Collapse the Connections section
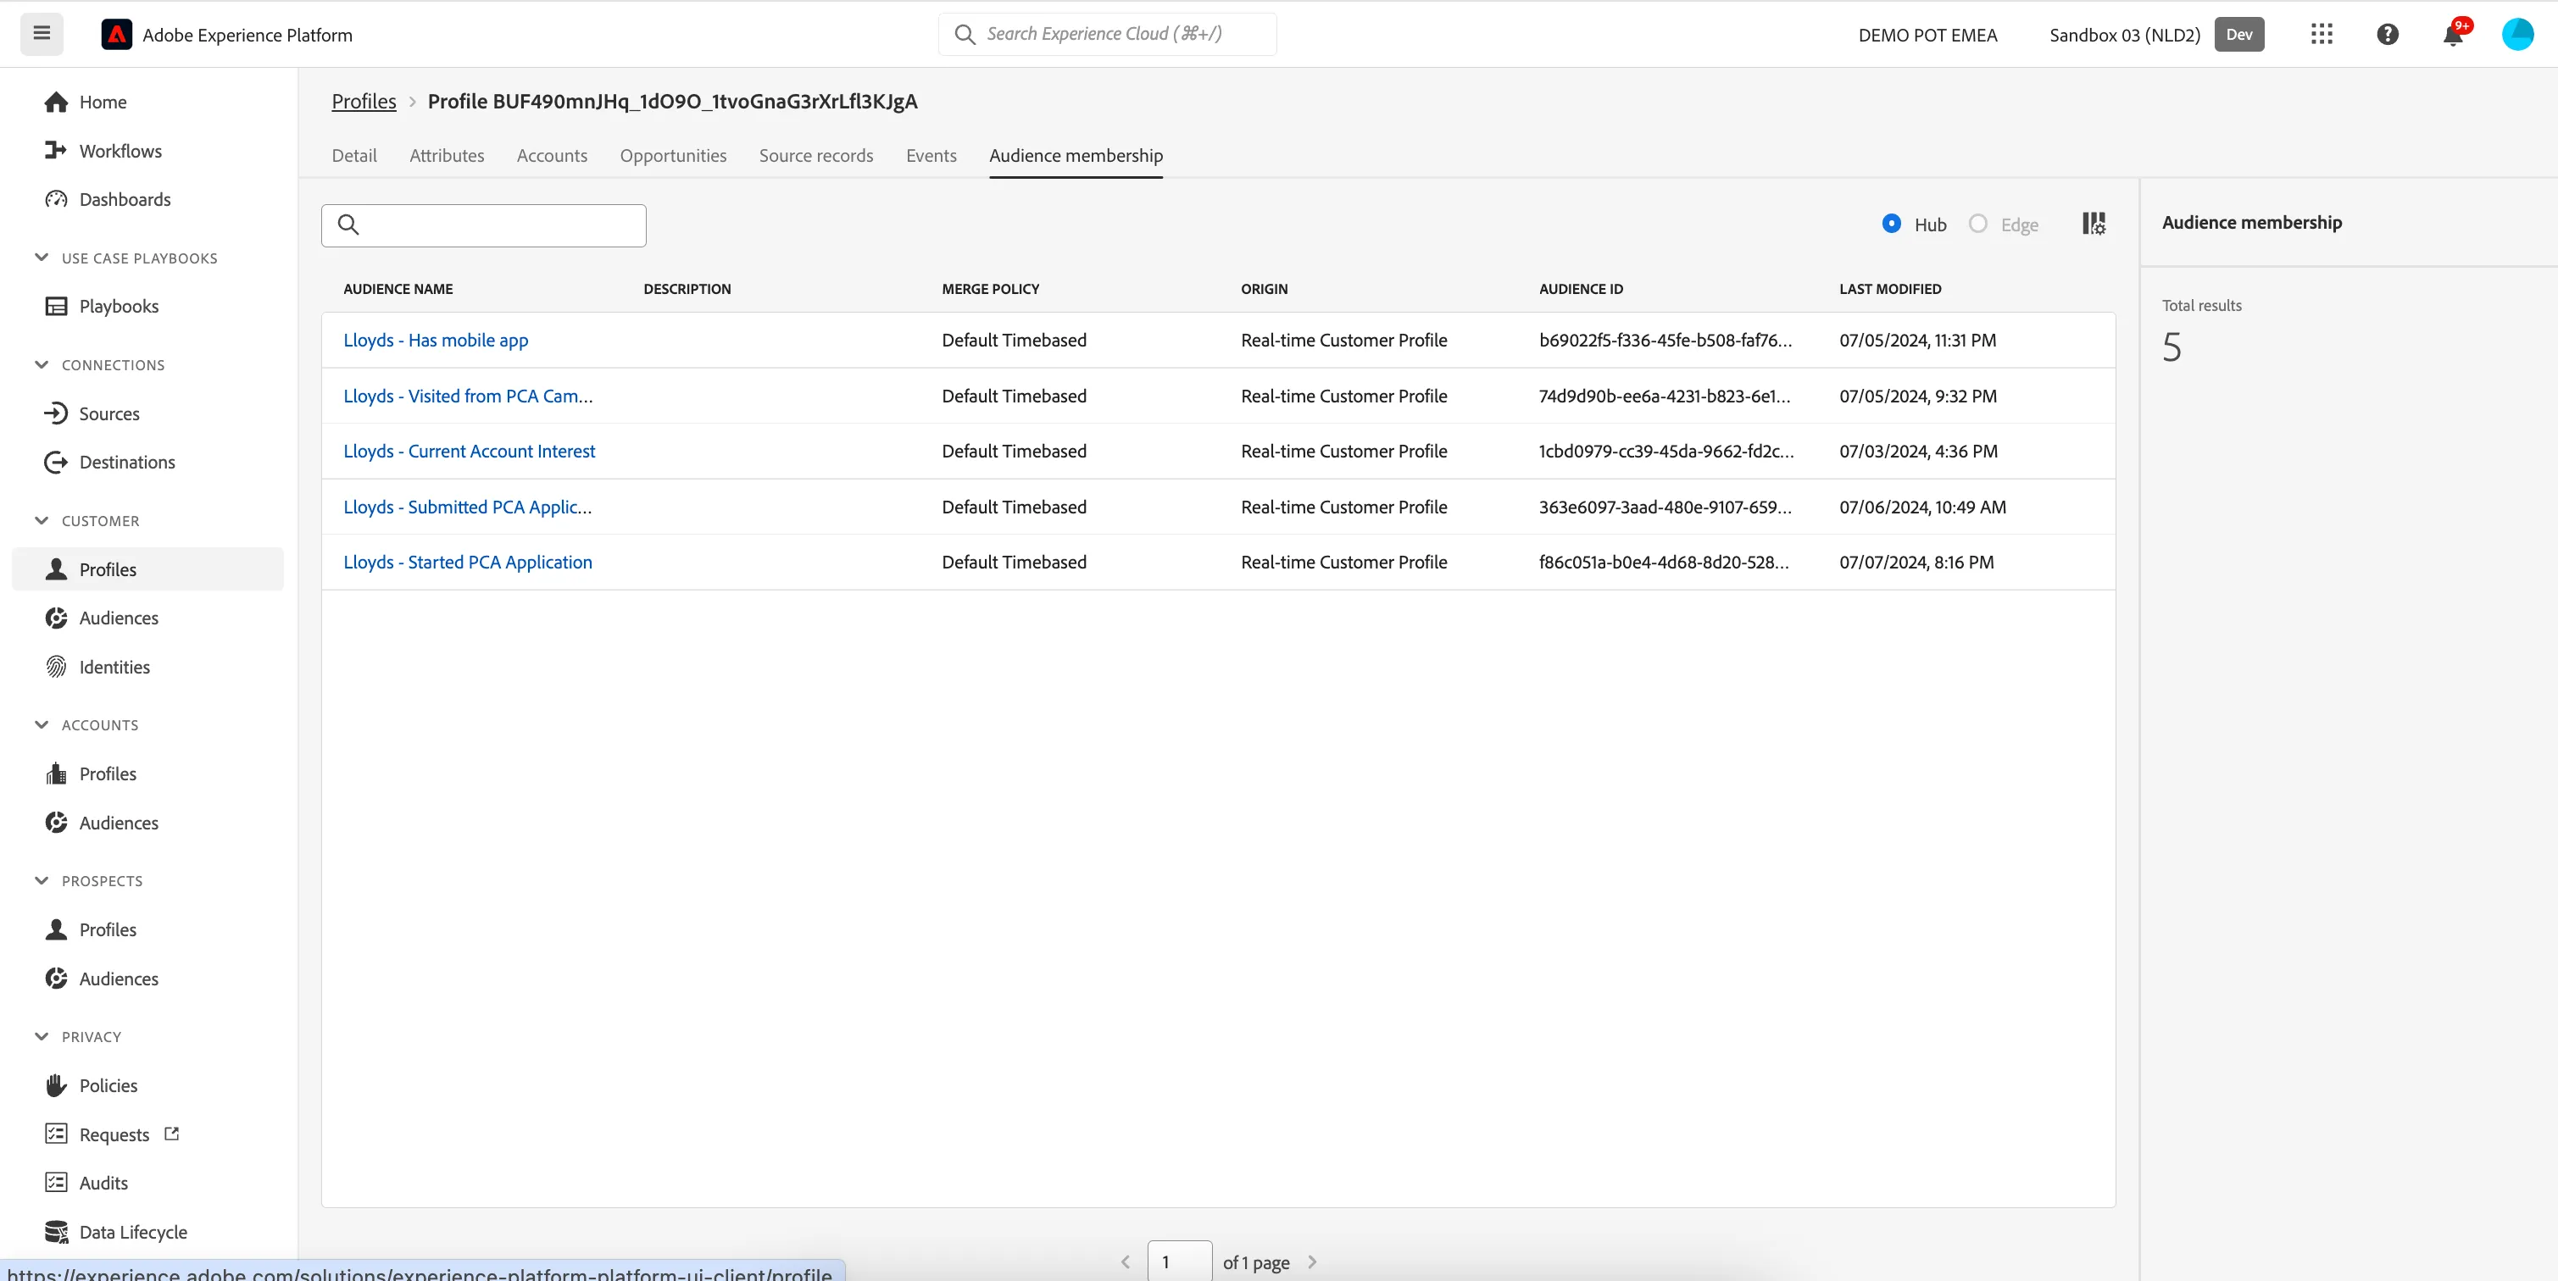Screen dimensions: 2558x1281 point(42,365)
